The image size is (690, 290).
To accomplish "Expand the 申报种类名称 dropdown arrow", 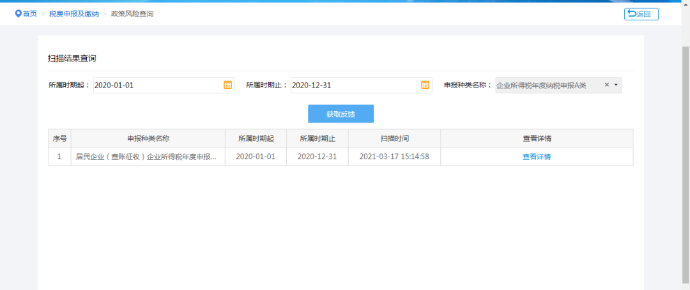I will point(616,85).
